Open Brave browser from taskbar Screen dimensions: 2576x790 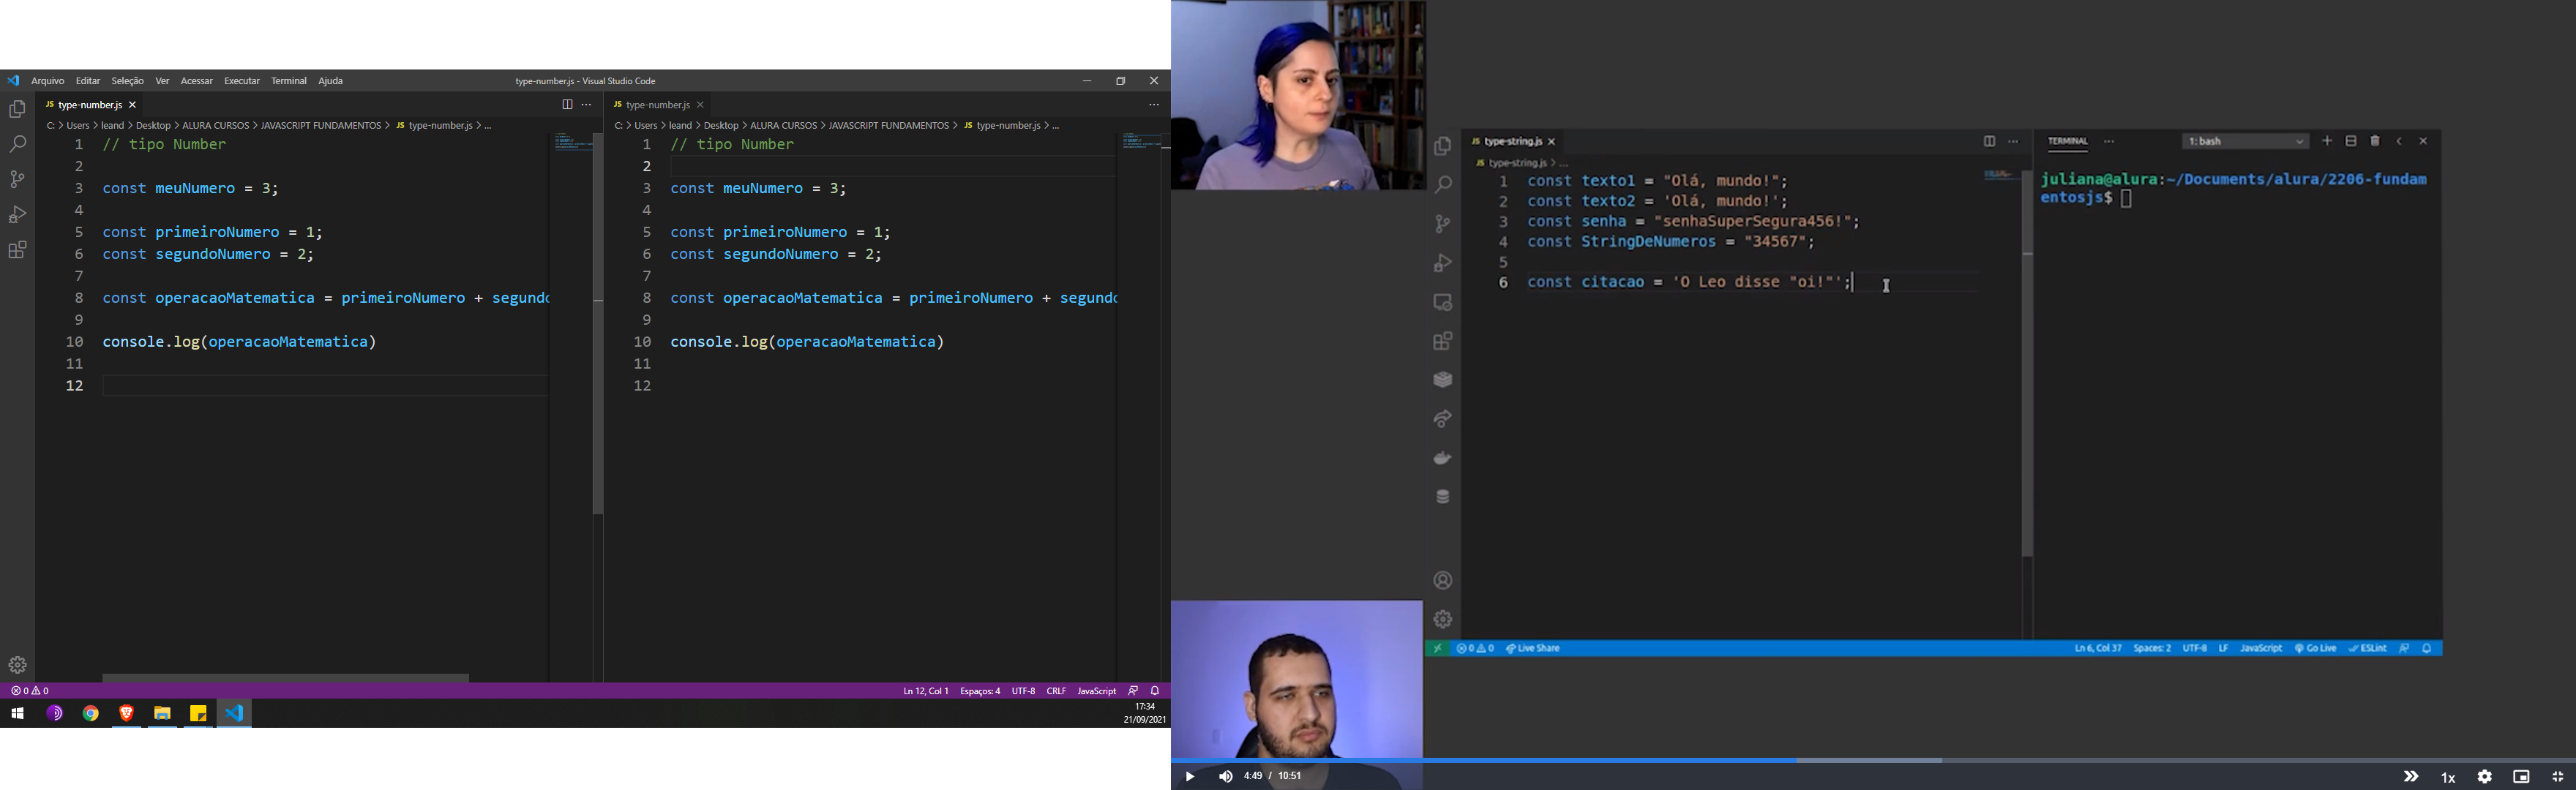coord(126,713)
